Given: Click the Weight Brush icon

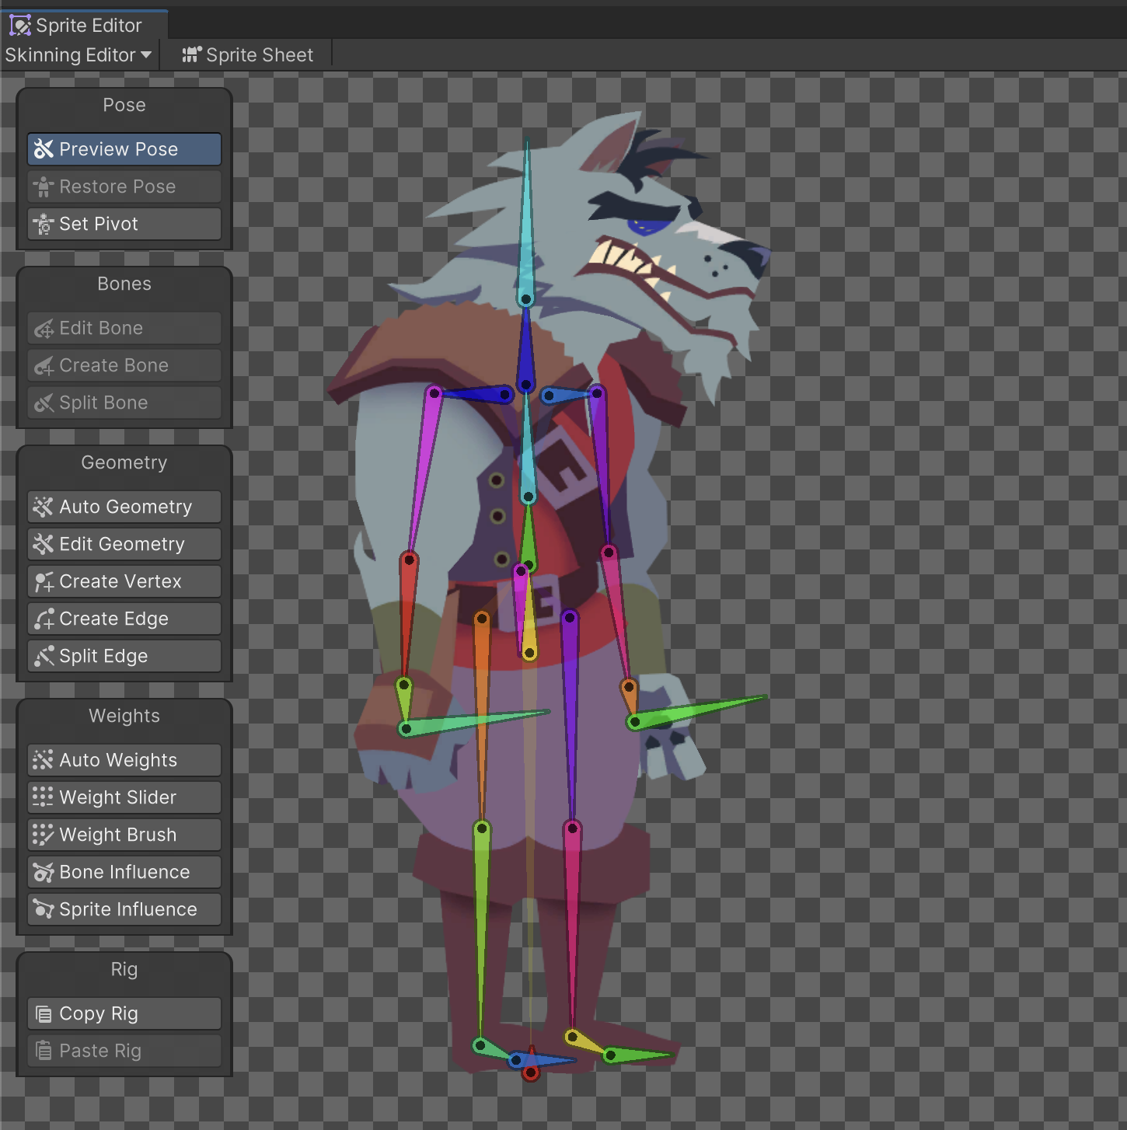Looking at the screenshot, I should coord(44,835).
